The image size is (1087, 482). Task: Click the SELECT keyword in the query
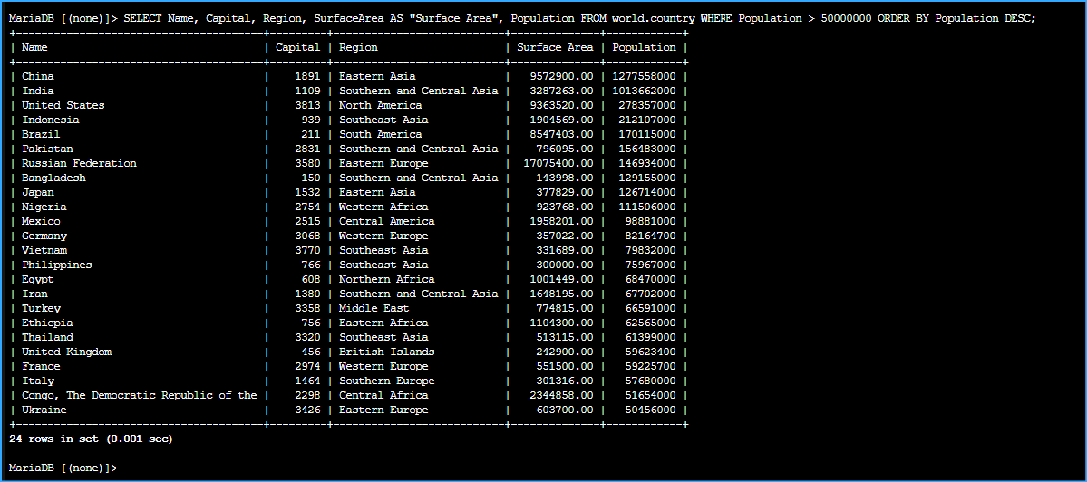click(x=143, y=19)
